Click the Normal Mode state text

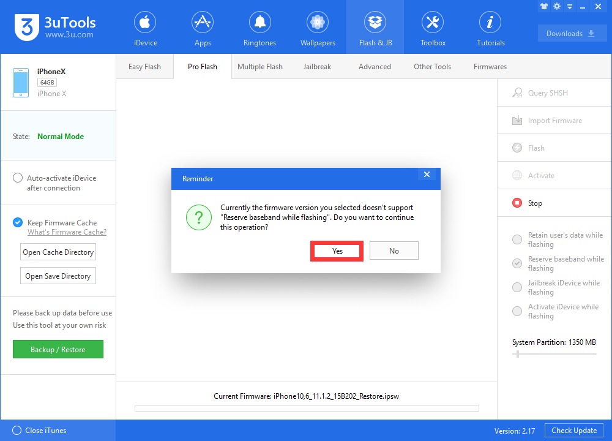pos(61,137)
